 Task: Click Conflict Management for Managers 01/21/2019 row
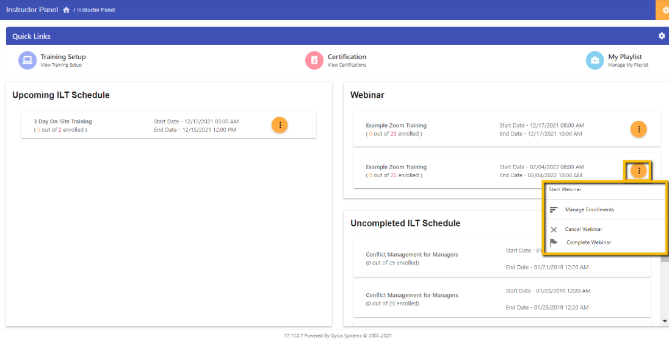pyautogui.click(x=502, y=259)
